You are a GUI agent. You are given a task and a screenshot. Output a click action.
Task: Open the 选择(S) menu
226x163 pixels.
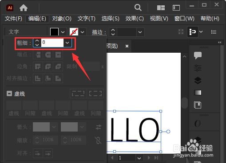[x=111, y=19]
